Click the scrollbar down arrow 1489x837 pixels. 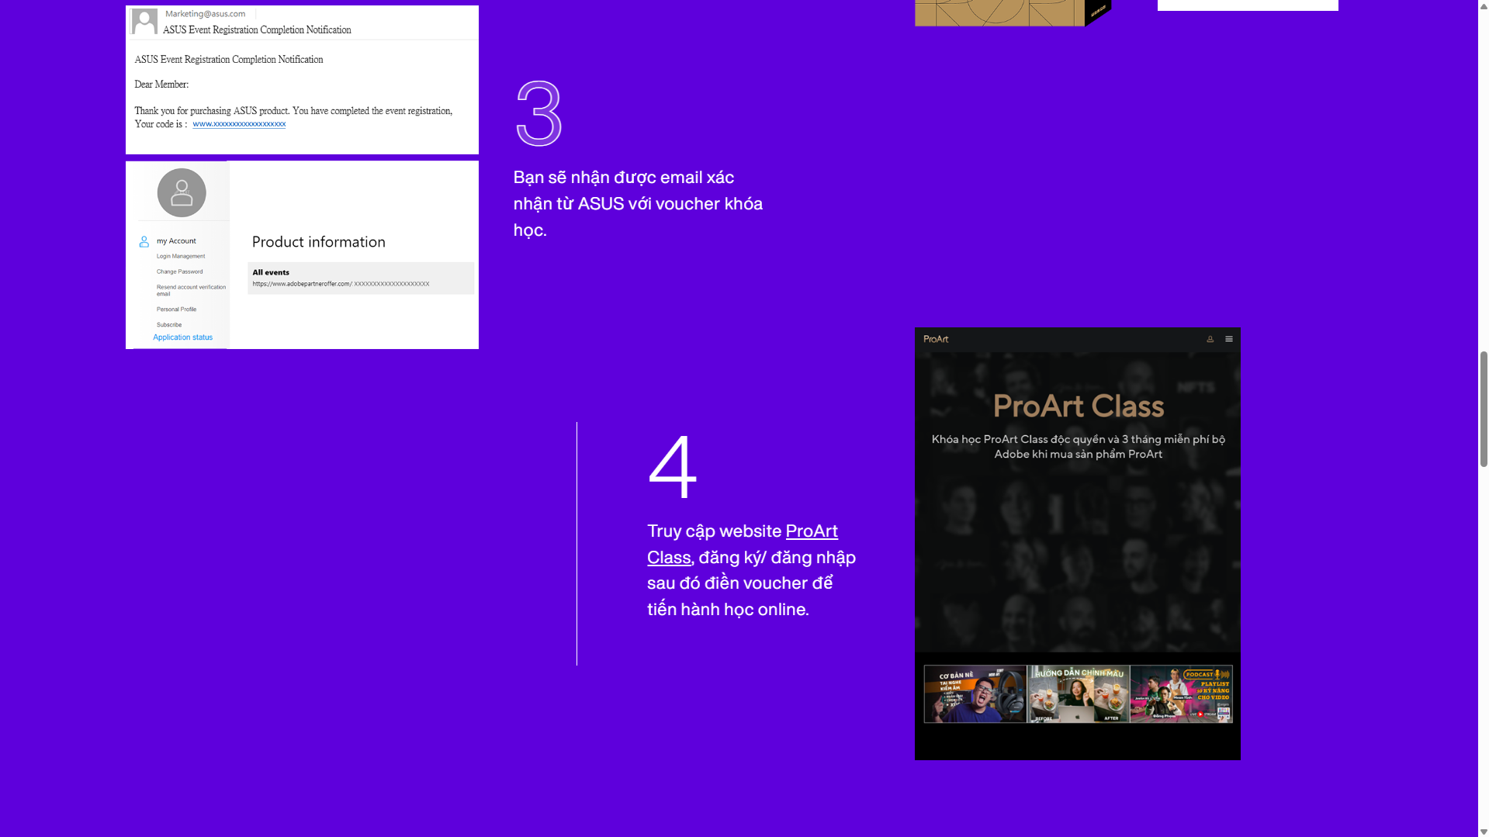[x=1484, y=832]
